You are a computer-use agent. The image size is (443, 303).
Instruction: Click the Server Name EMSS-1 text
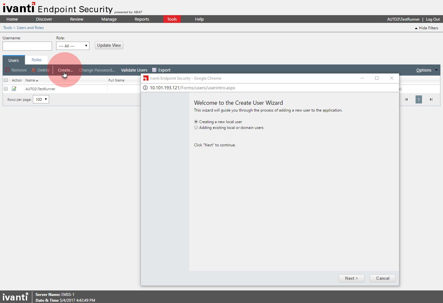[x=55, y=294]
